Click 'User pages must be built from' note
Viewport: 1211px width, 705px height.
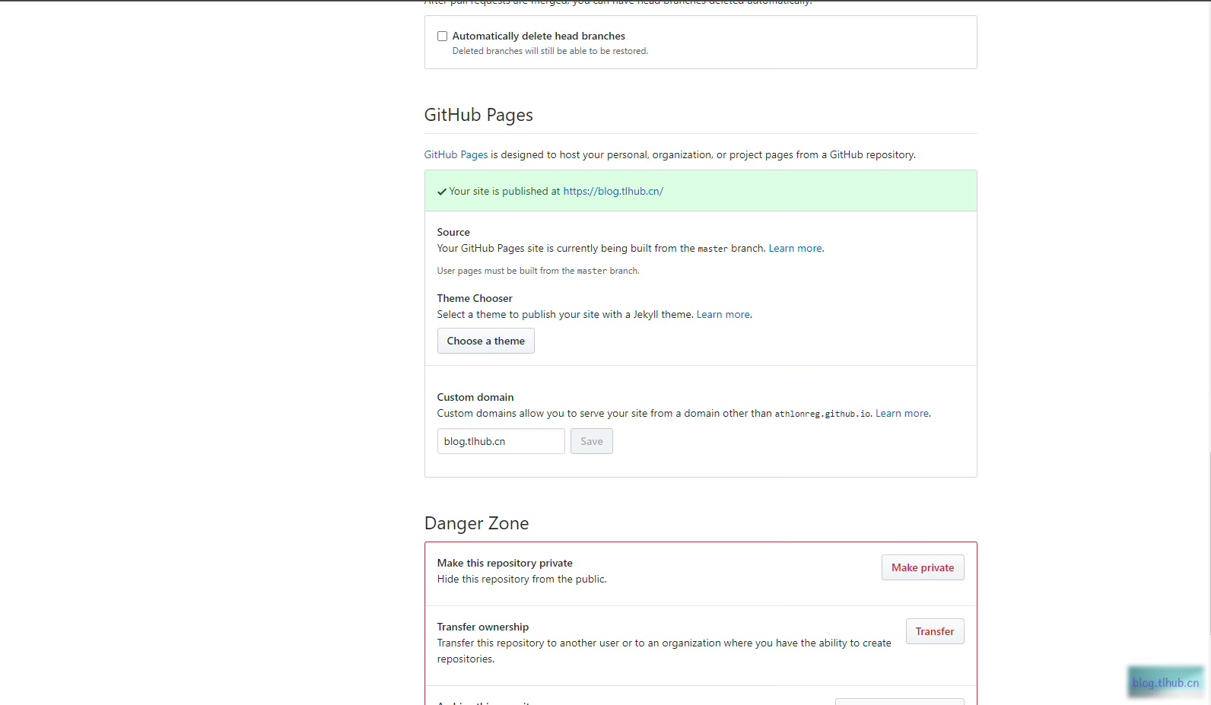point(538,271)
